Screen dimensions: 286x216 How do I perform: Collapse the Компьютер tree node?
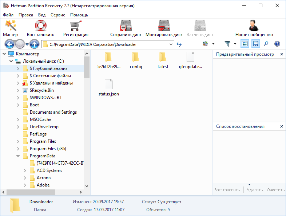coord(4,54)
